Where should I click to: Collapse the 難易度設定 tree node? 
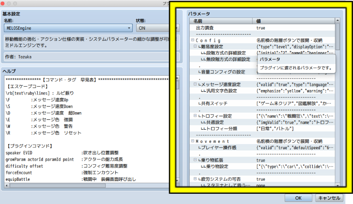[196, 46]
